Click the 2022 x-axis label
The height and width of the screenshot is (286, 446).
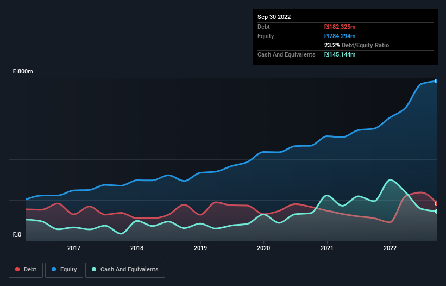tap(390, 248)
